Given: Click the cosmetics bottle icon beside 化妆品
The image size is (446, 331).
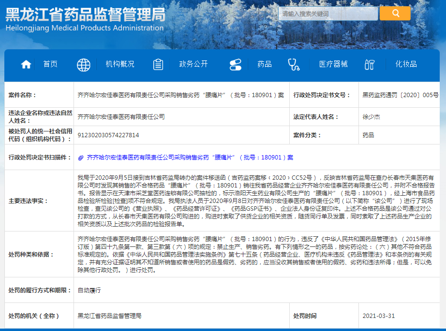Looking at the screenshot, I should tap(370, 64).
